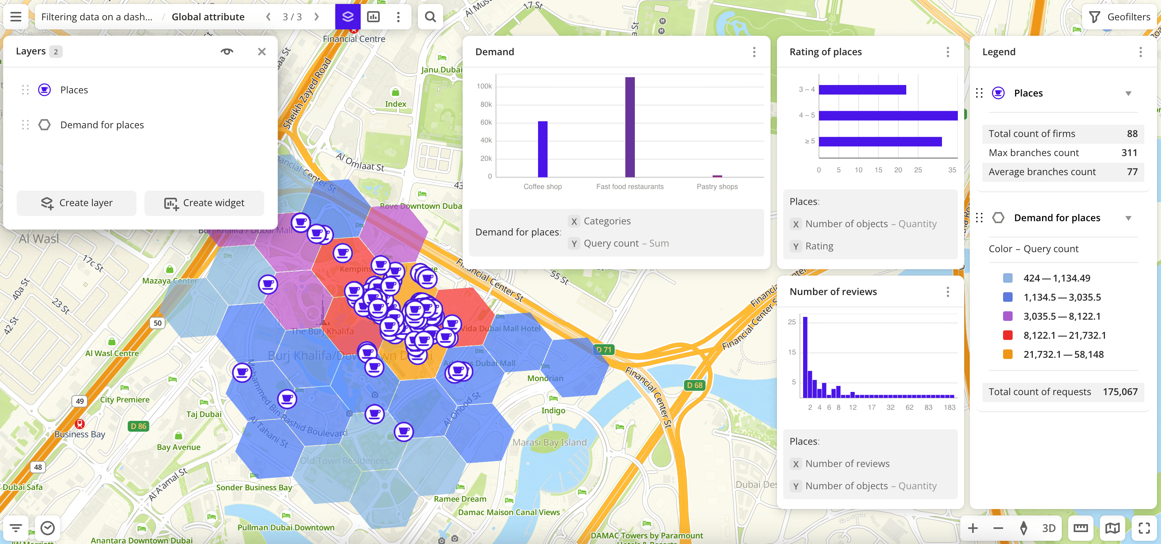Zoom in using the plus button

(x=973, y=528)
